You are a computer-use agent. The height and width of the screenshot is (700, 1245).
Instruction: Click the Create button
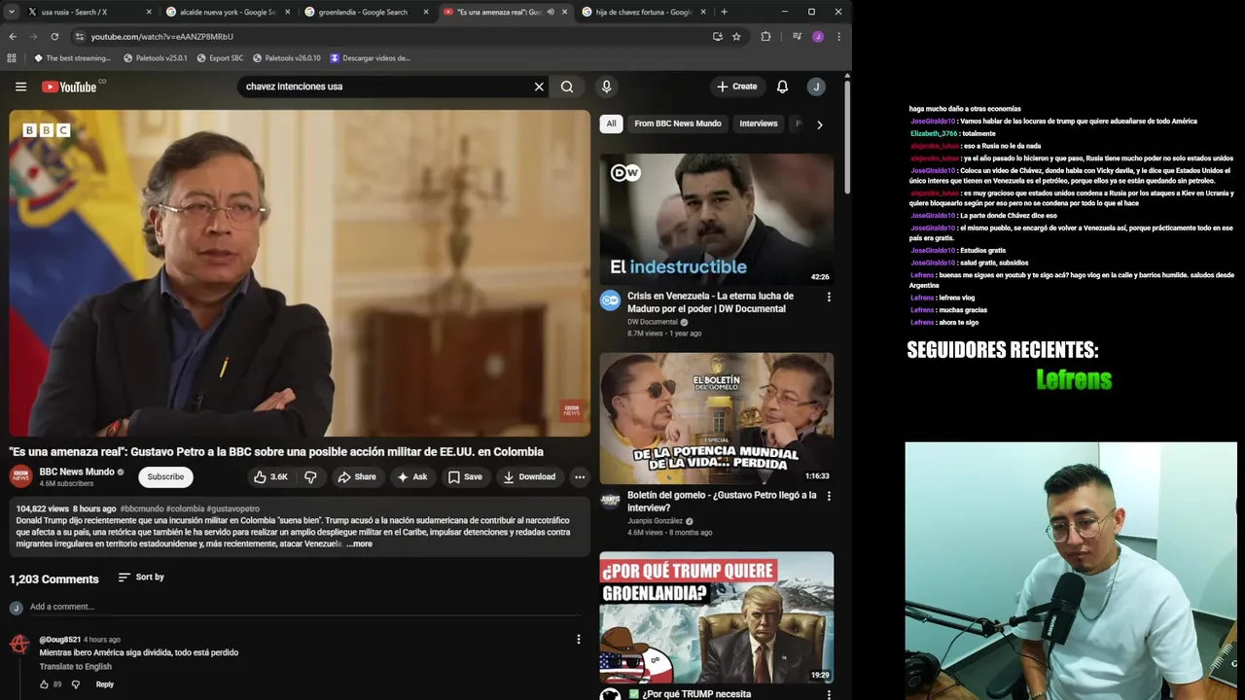click(737, 87)
